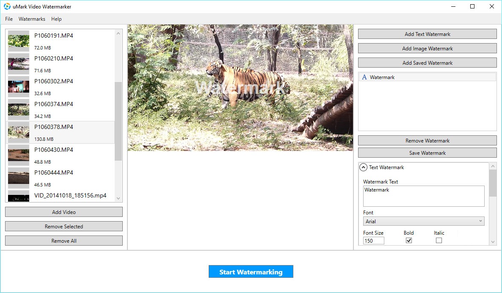Select the P1060210.MP4 video thumbnail
The height and width of the screenshot is (293, 502).
(x=19, y=63)
